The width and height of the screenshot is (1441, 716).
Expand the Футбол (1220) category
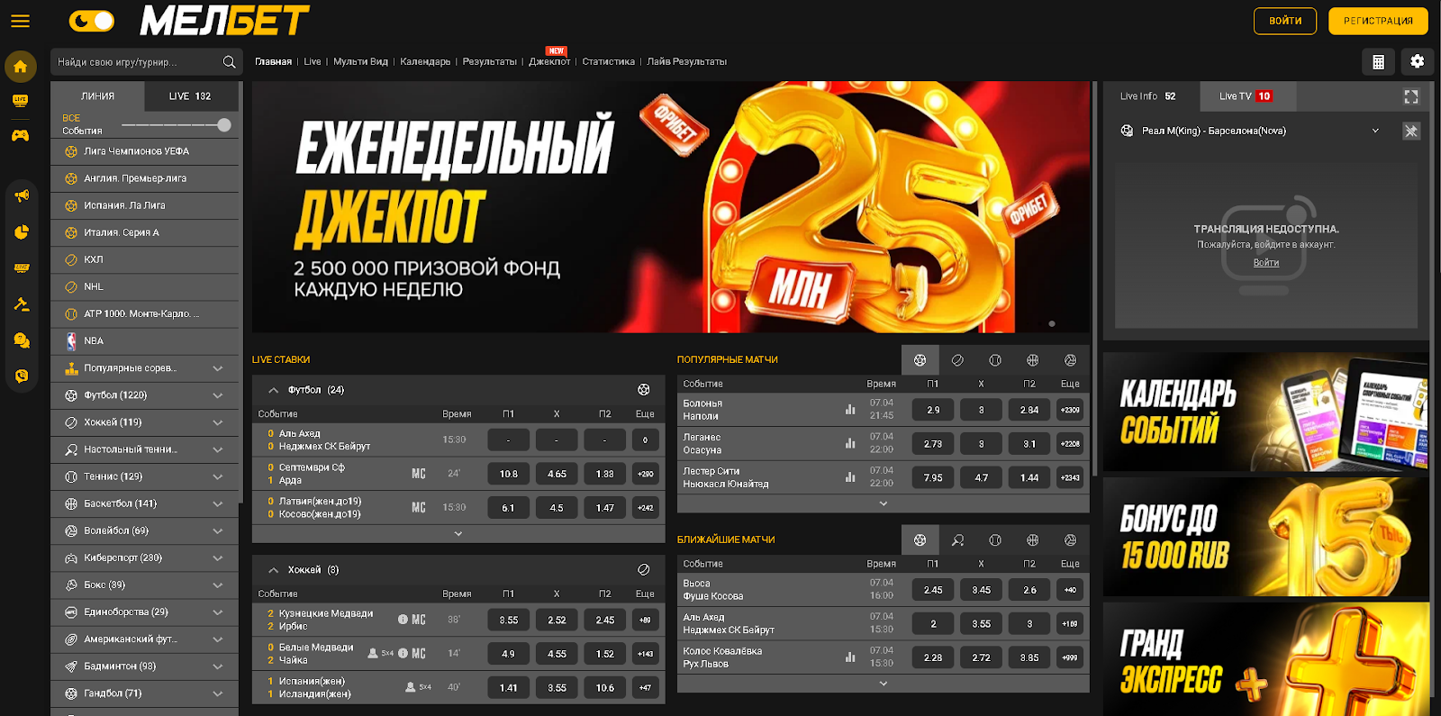pyautogui.click(x=217, y=395)
